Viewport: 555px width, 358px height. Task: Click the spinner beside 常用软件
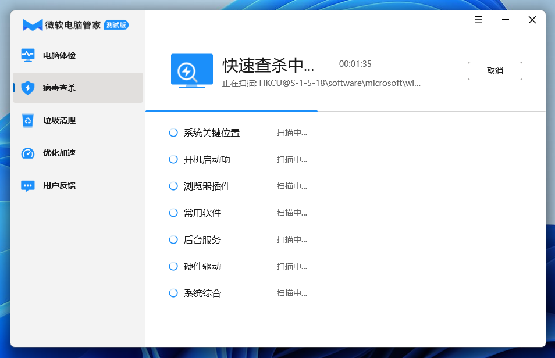173,213
